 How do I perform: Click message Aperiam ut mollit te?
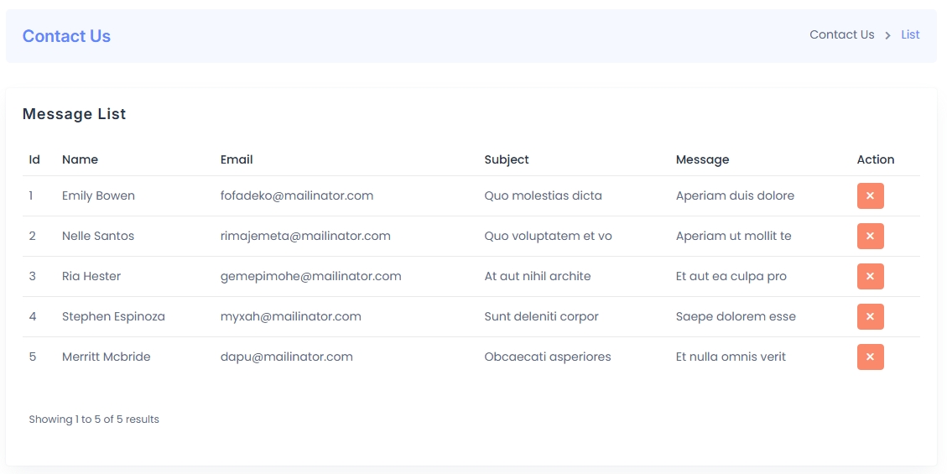(x=733, y=236)
